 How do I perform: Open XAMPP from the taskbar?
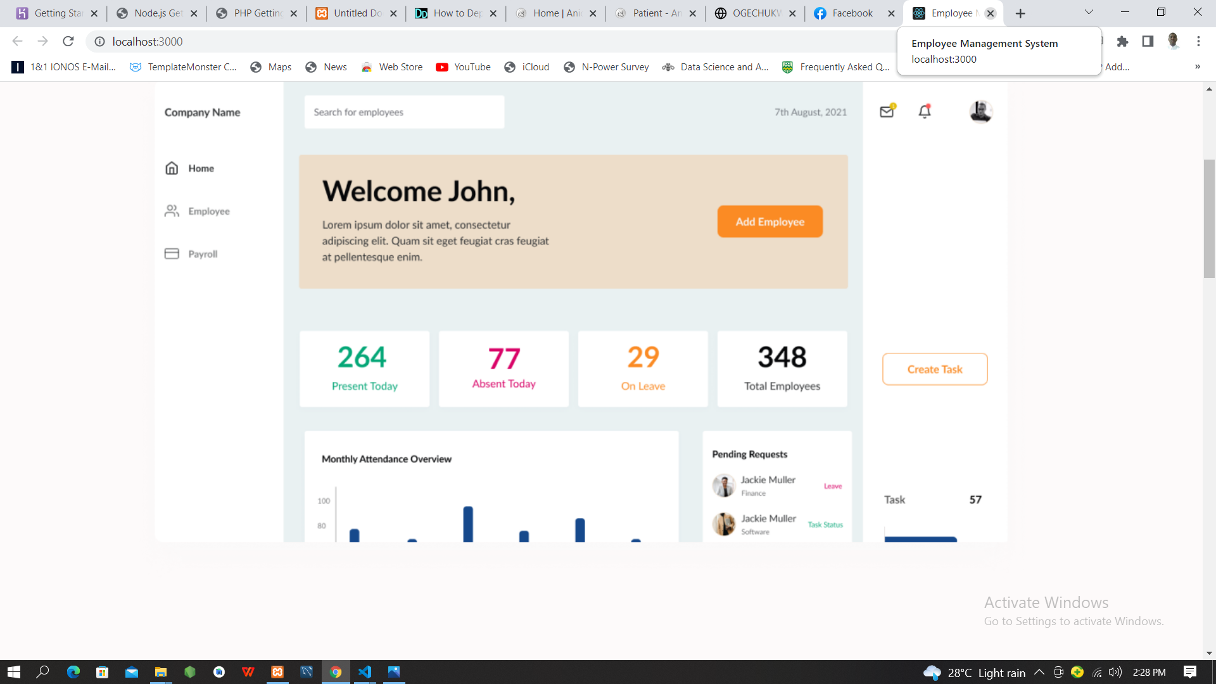click(x=277, y=672)
